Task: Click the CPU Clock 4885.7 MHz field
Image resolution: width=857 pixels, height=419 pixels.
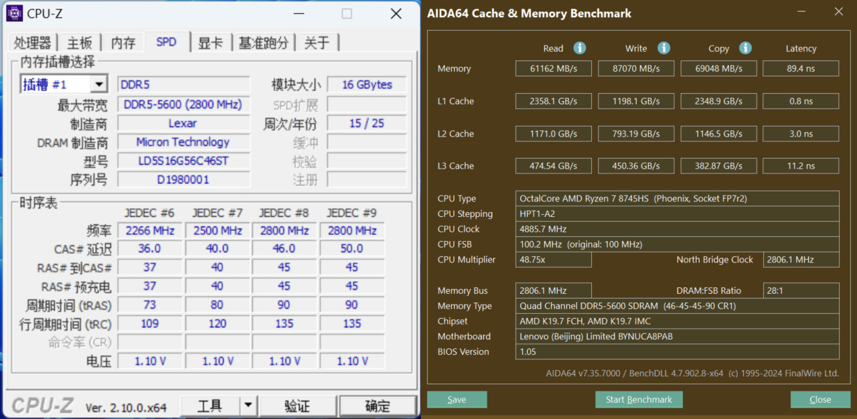Action: pos(677,229)
